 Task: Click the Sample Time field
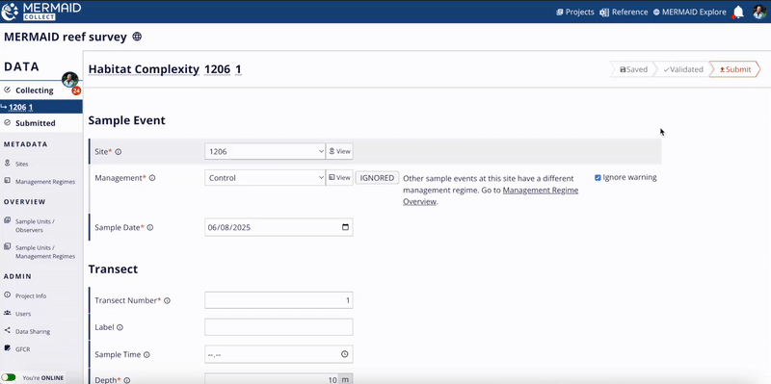tap(279, 354)
